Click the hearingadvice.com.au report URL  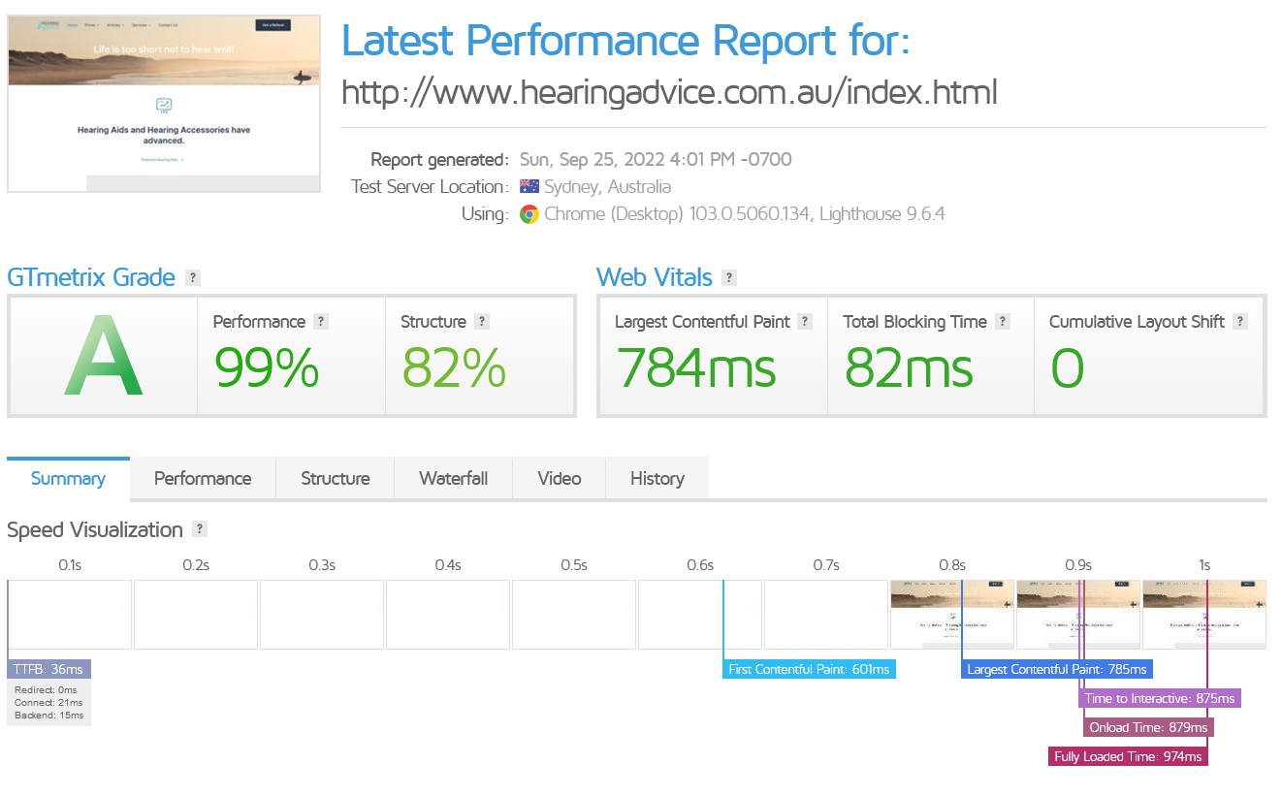[669, 92]
